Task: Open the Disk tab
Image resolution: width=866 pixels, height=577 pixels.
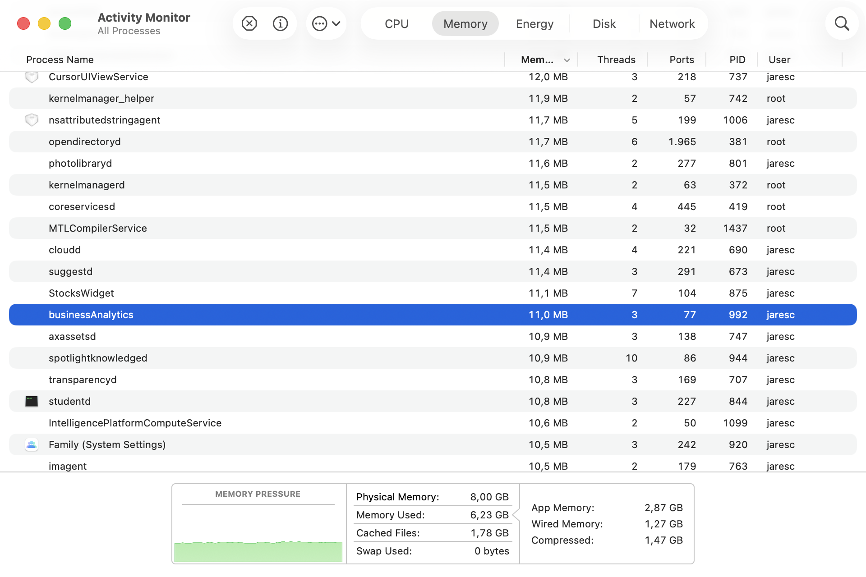Action: [604, 24]
